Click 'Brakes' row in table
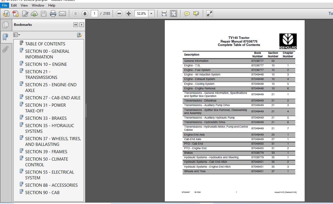 pyautogui.click(x=239, y=153)
